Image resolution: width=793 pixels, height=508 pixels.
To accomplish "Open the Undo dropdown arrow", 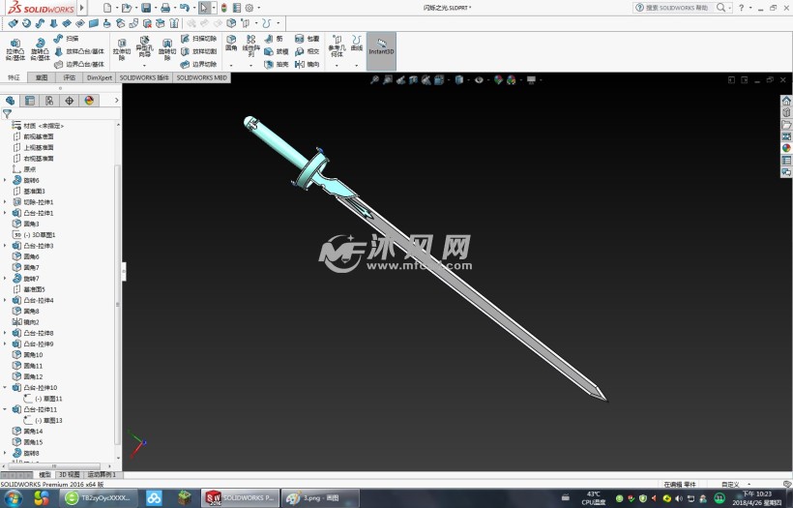I will pos(193,8).
